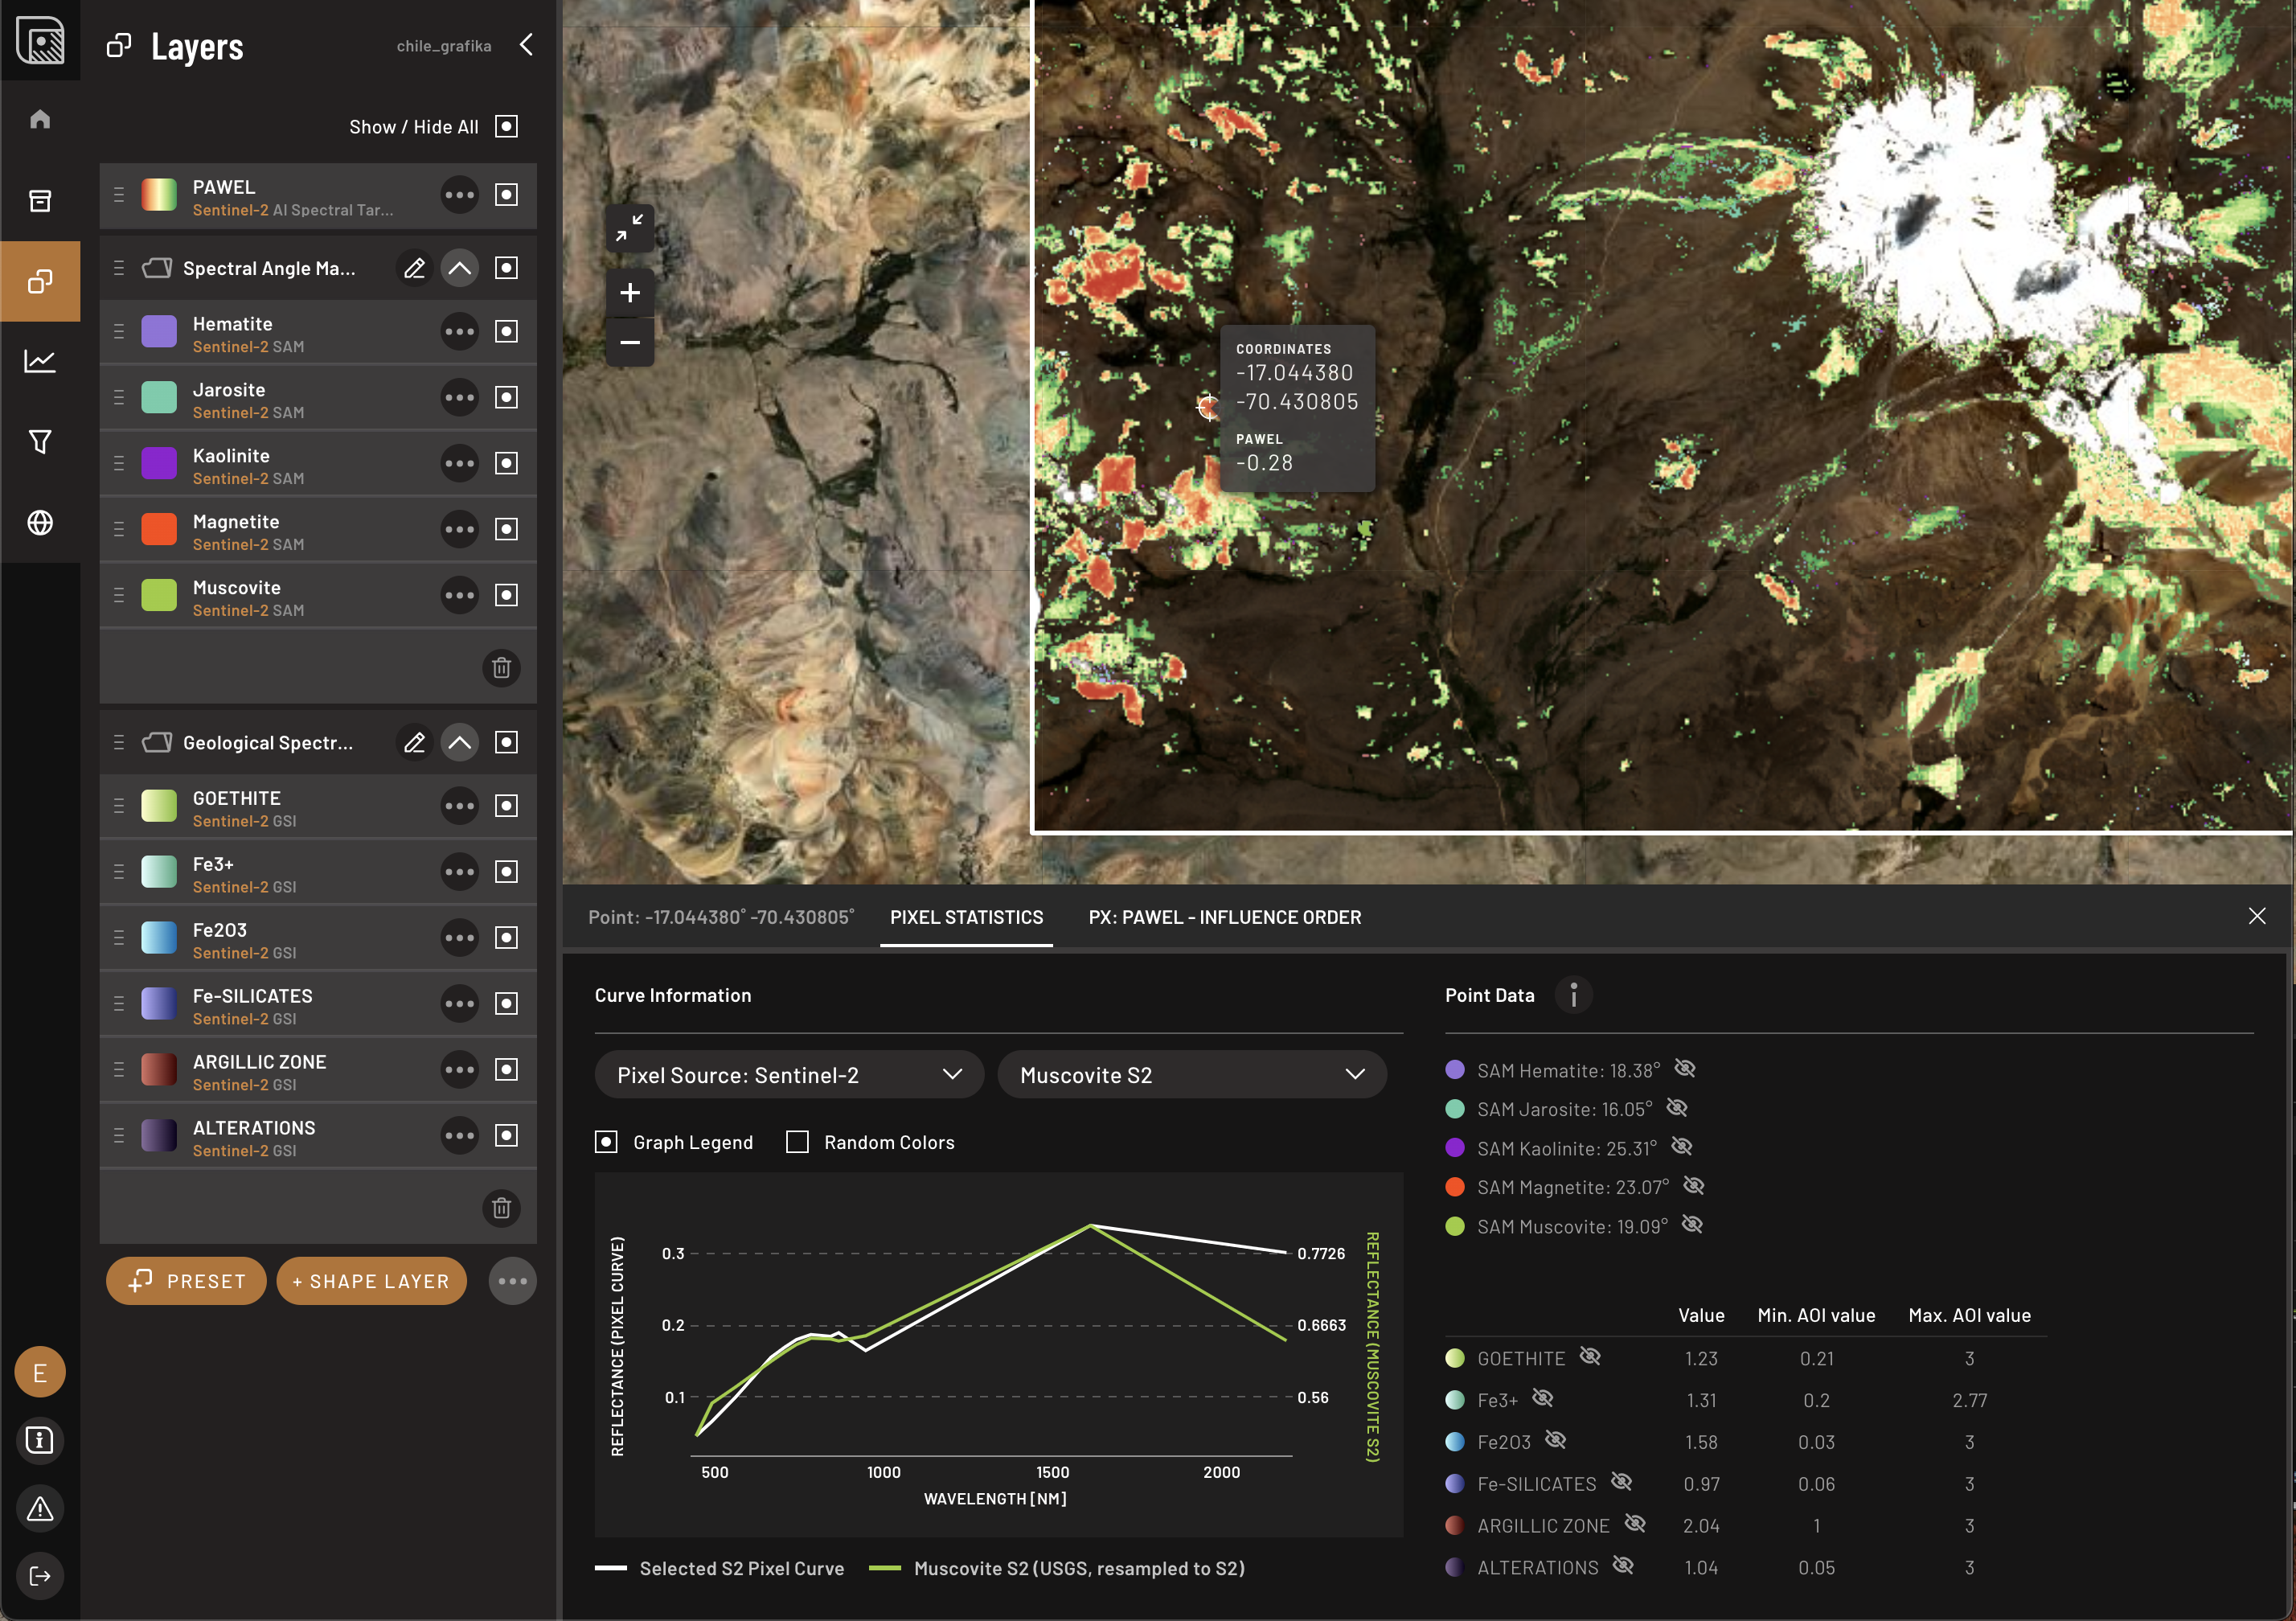The width and height of the screenshot is (2296, 1621).
Task: Click the PRESET button
Action: 186,1281
